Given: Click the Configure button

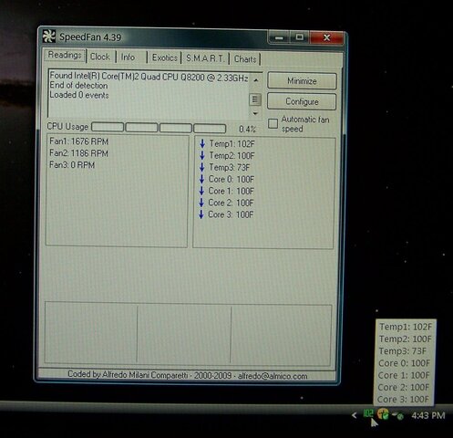Looking at the screenshot, I should pos(302,101).
